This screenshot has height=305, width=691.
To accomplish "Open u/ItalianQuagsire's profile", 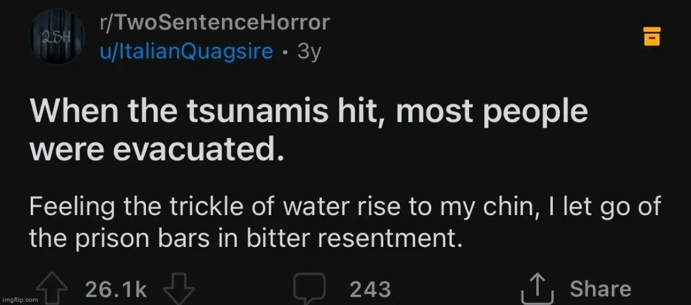I will 187,52.
